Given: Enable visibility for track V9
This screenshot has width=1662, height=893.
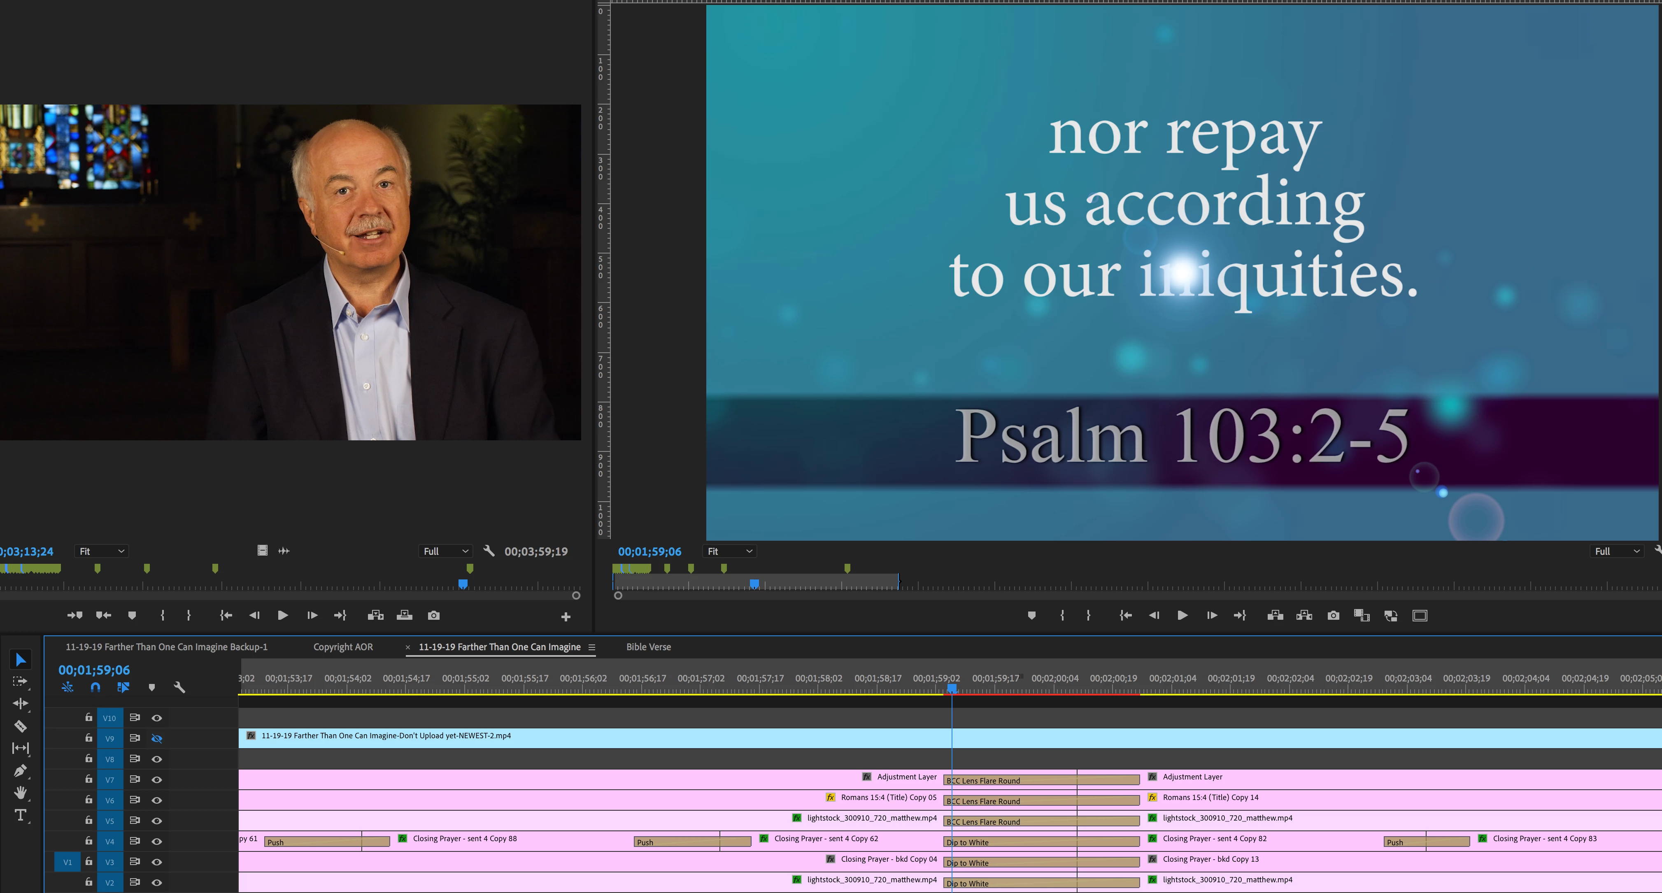Looking at the screenshot, I should tap(156, 739).
